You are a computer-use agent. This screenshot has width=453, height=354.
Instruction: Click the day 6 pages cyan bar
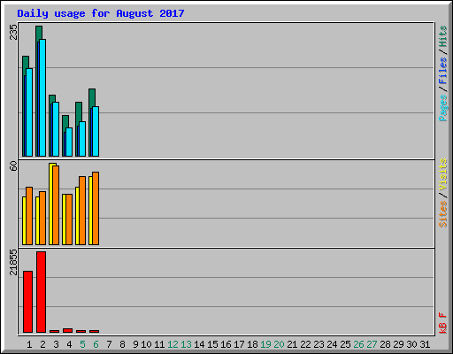(96, 131)
